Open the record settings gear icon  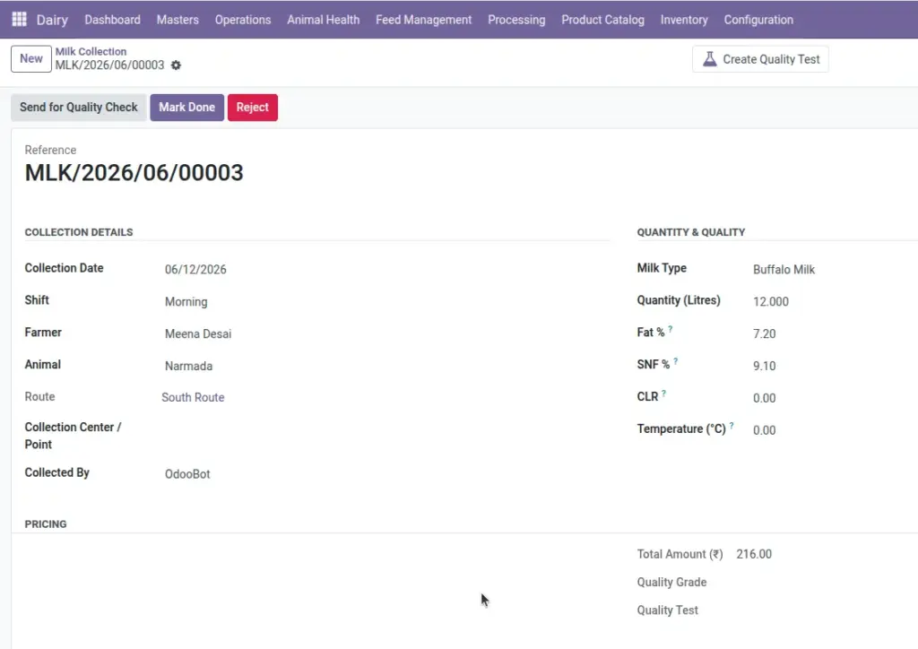[176, 65]
